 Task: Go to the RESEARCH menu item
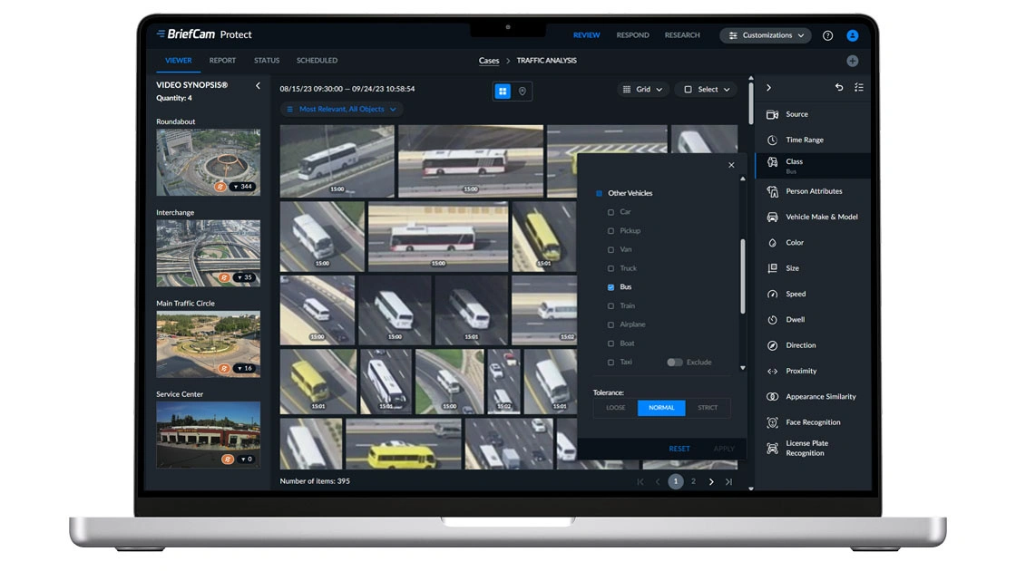[682, 35]
